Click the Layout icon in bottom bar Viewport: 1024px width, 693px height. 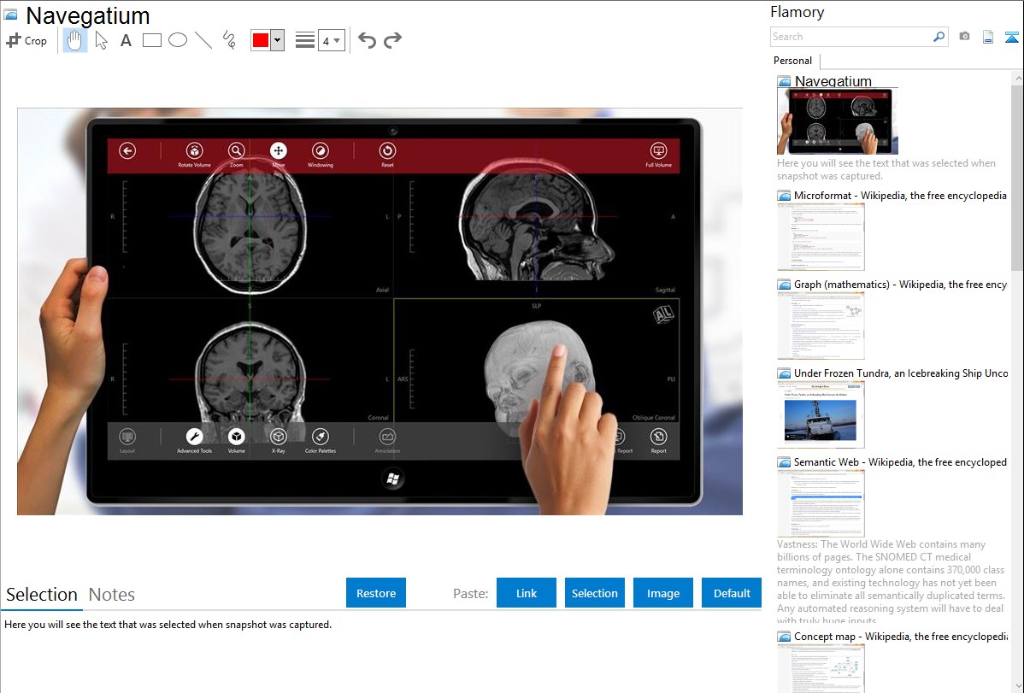pos(127,437)
